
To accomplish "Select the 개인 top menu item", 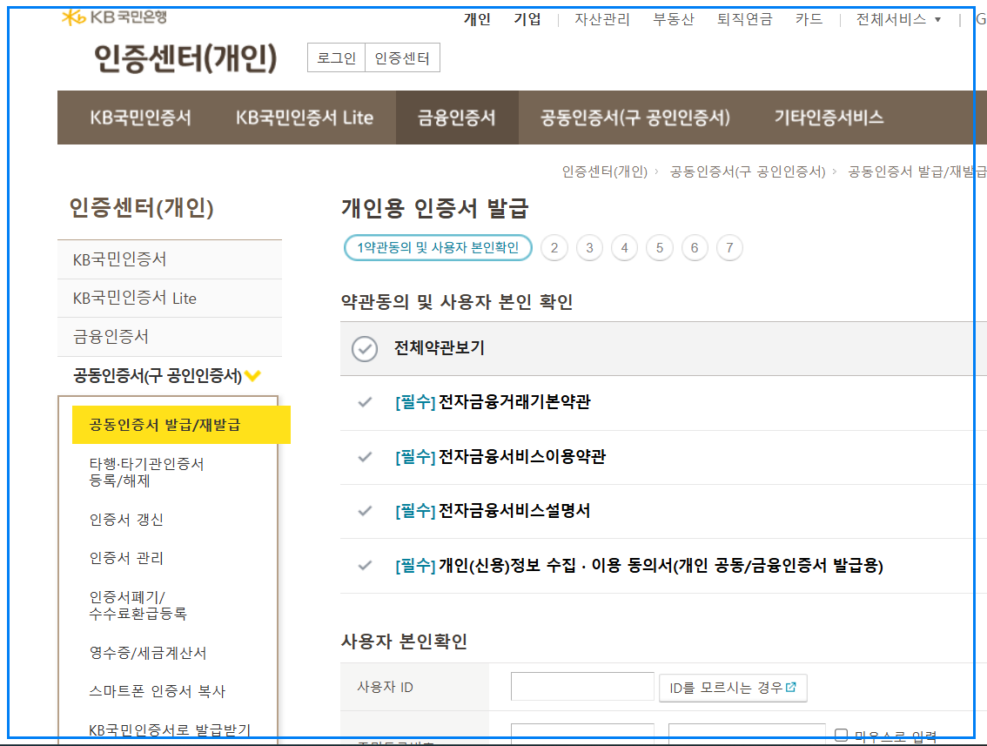I will tap(477, 19).
